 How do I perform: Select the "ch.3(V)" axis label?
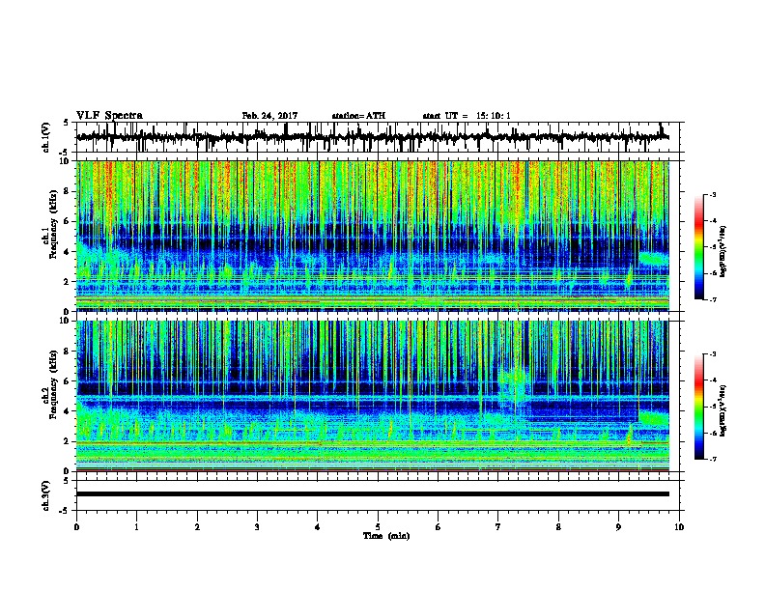point(46,495)
